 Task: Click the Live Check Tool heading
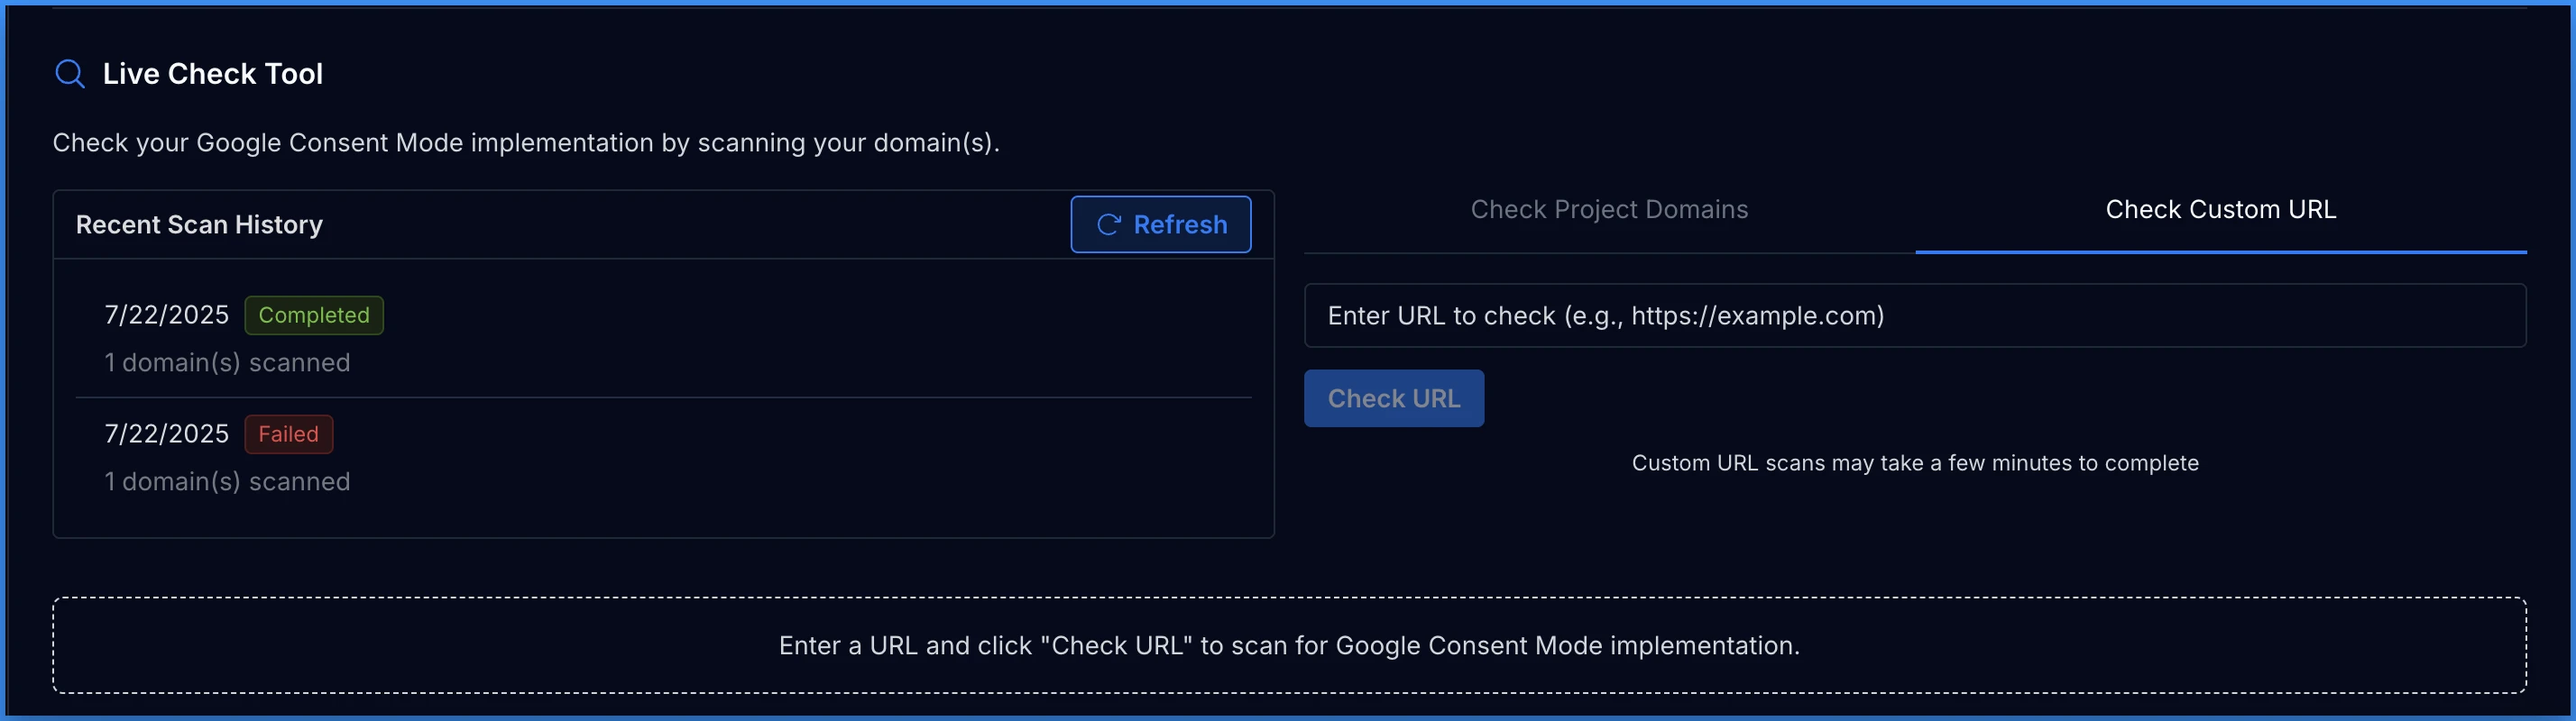(213, 74)
